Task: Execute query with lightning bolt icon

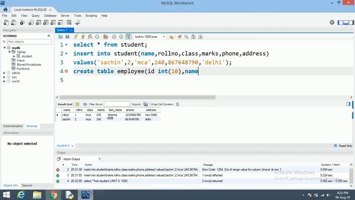Action: pyautogui.click(x=76, y=37)
